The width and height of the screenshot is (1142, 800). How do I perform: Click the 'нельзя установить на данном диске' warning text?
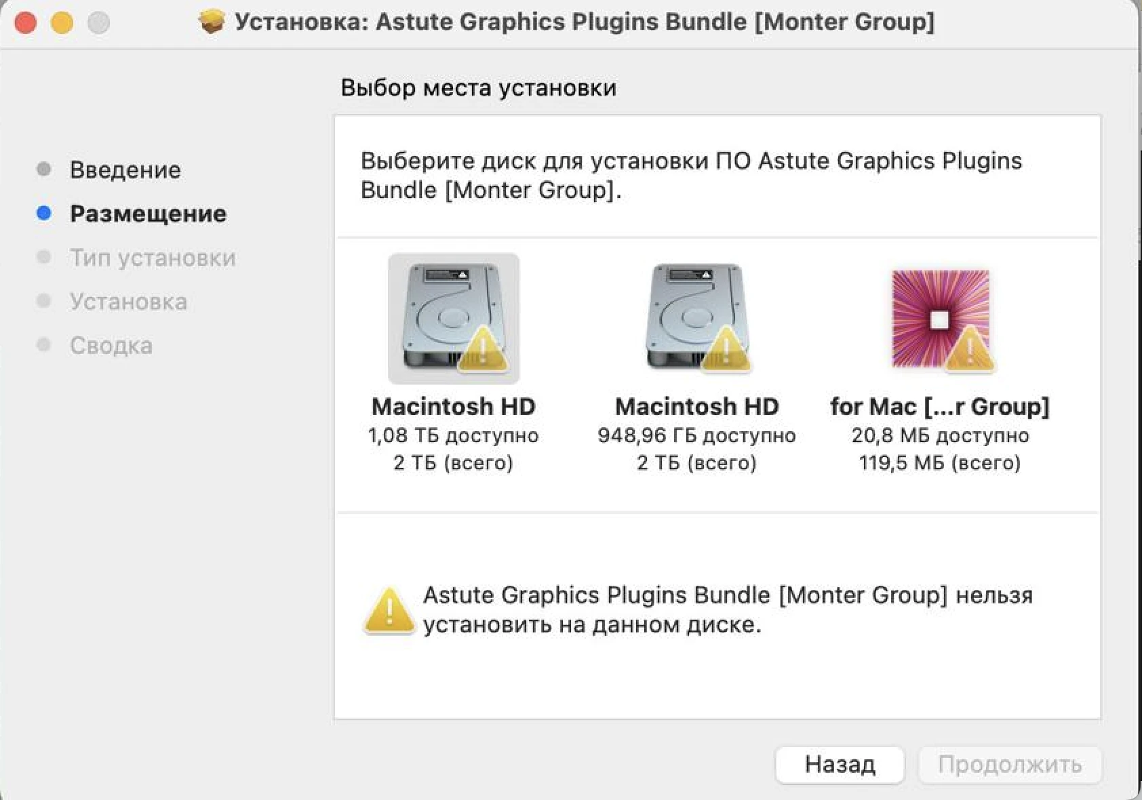728,609
